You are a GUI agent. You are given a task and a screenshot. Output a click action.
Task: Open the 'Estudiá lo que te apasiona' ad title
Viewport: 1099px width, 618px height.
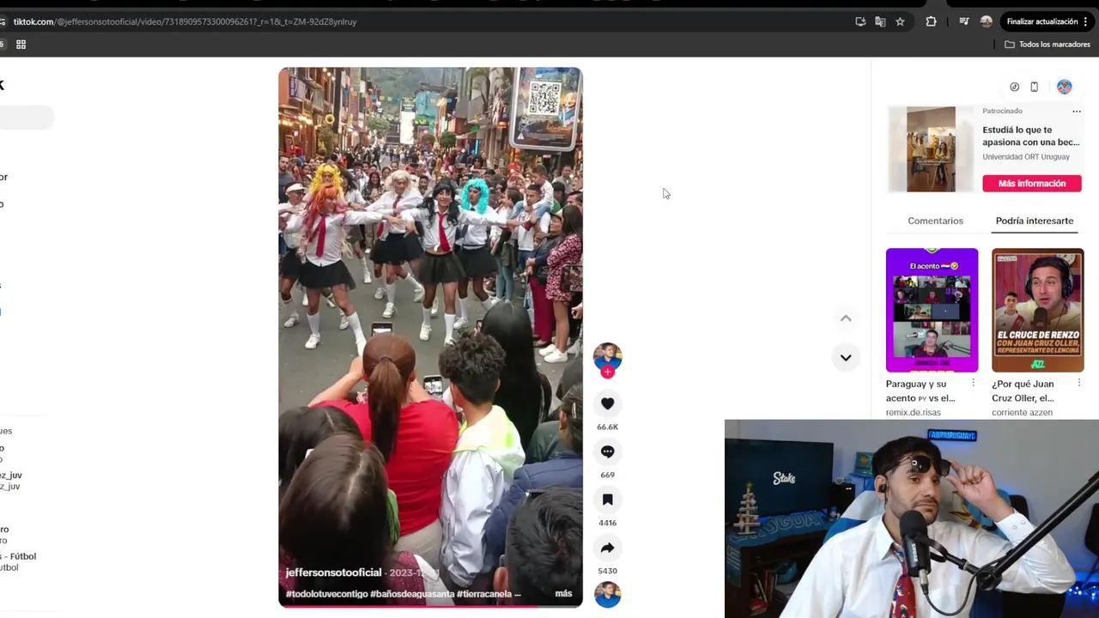(x=1031, y=136)
